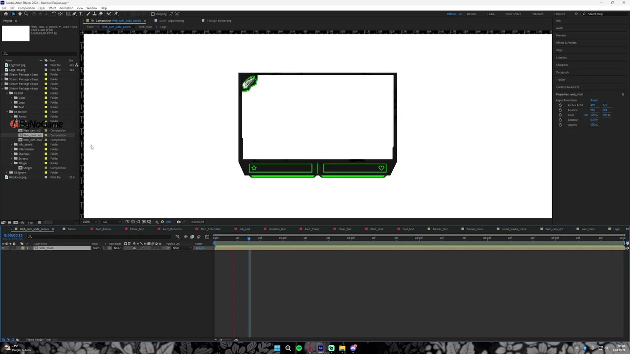Open the Content-Aware Fill panel
This screenshot has width=630, height=354.
[x=567, y=87]
